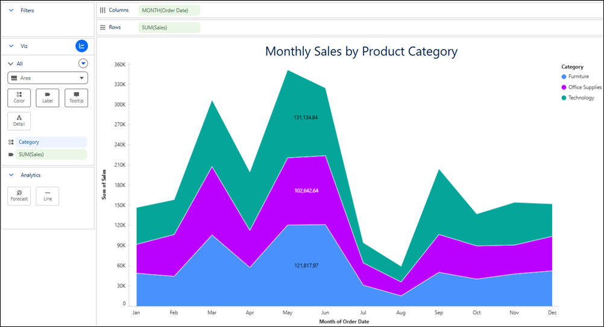Viewport: 604px width, 327px height.
Task: Click the Office Supplies purple legend swatch
Action: point(564,87)
